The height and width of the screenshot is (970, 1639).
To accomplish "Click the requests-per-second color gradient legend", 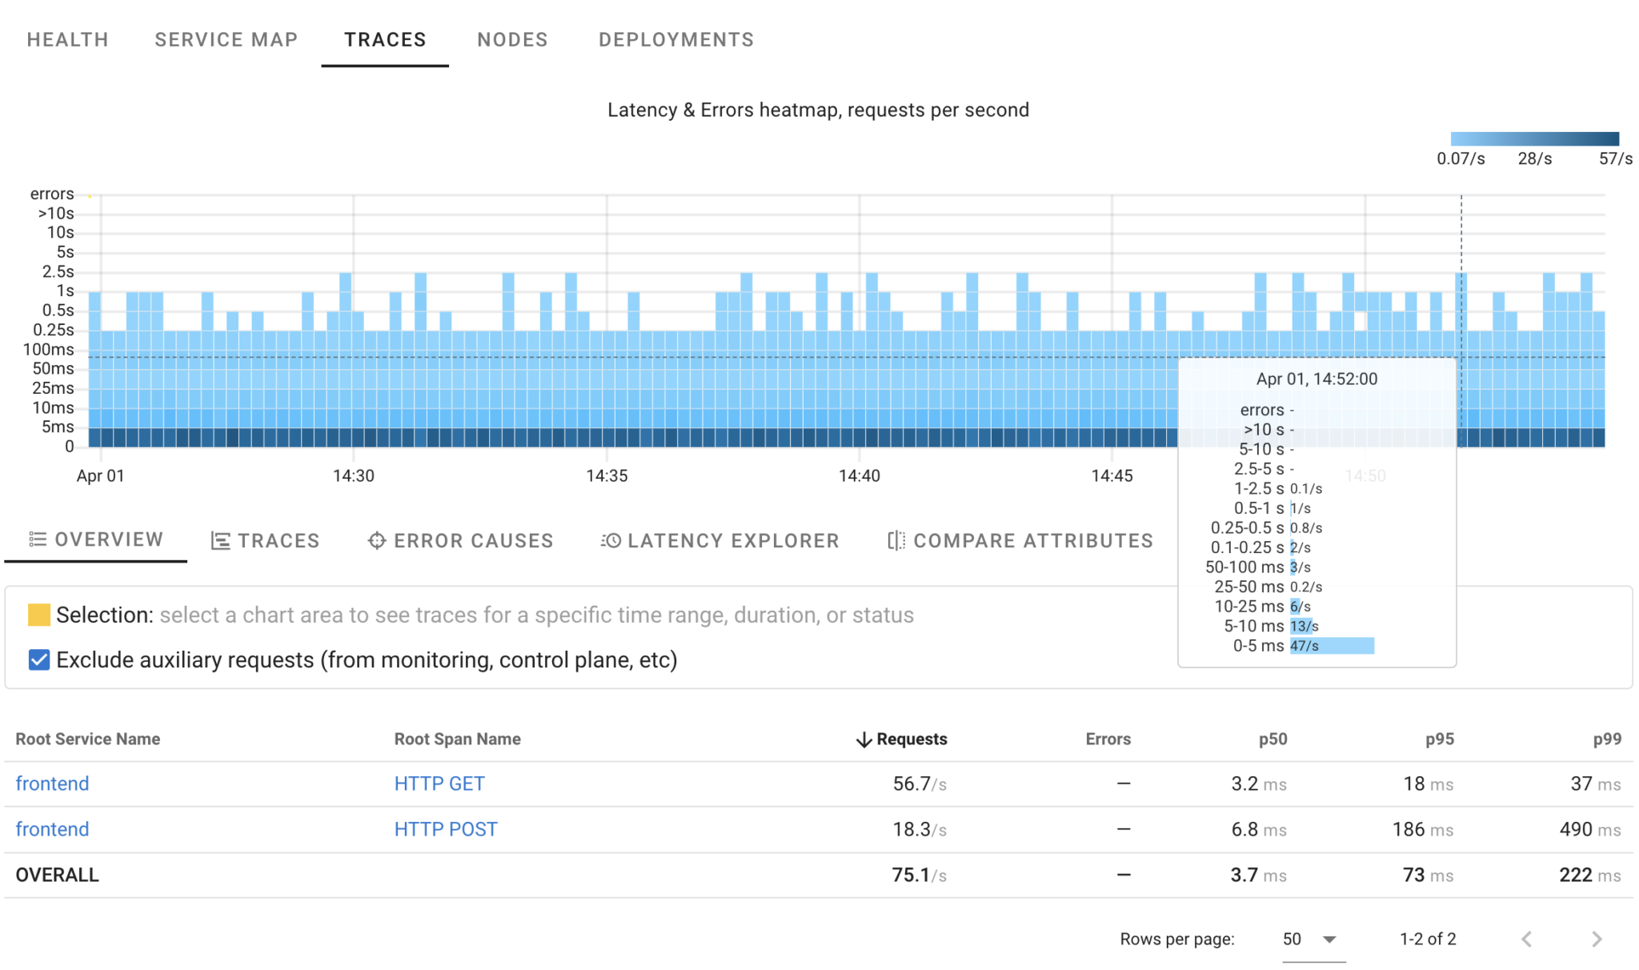I will (x=1534, y=138).
